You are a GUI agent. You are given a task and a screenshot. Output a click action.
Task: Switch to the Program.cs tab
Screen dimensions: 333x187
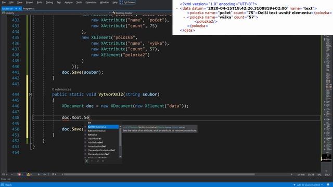pyautogui.click(x=29, y=9)
